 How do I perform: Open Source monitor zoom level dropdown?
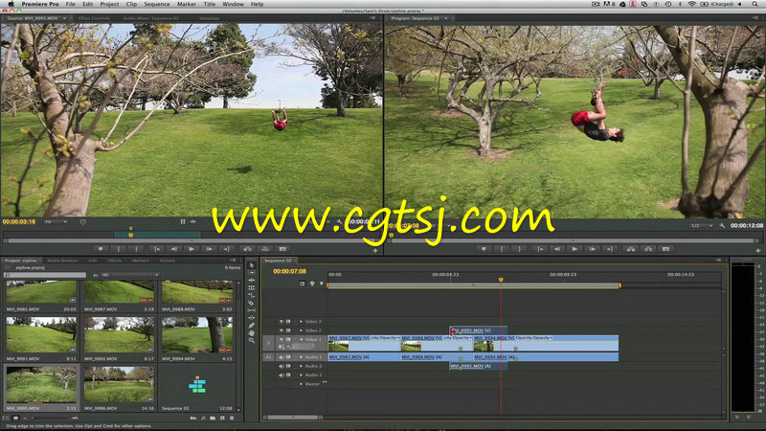tap(56, 222)
